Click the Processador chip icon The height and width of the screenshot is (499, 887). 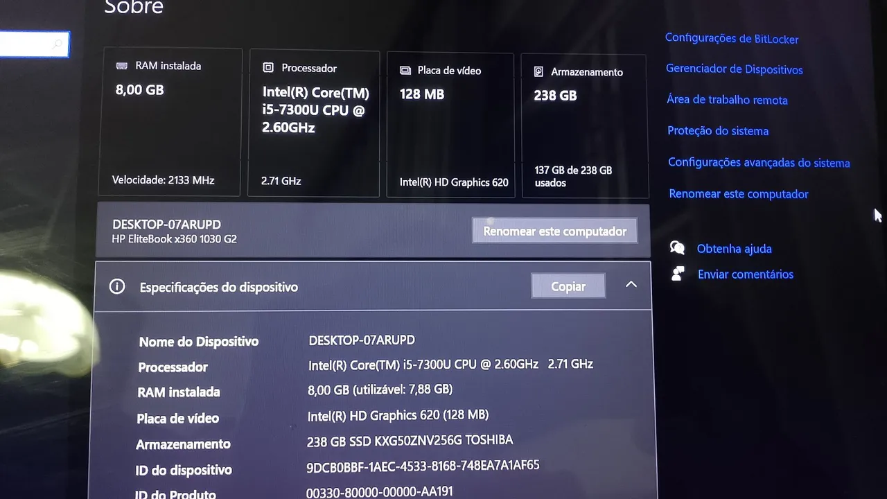pyautogui.click(x=268, y=67)
